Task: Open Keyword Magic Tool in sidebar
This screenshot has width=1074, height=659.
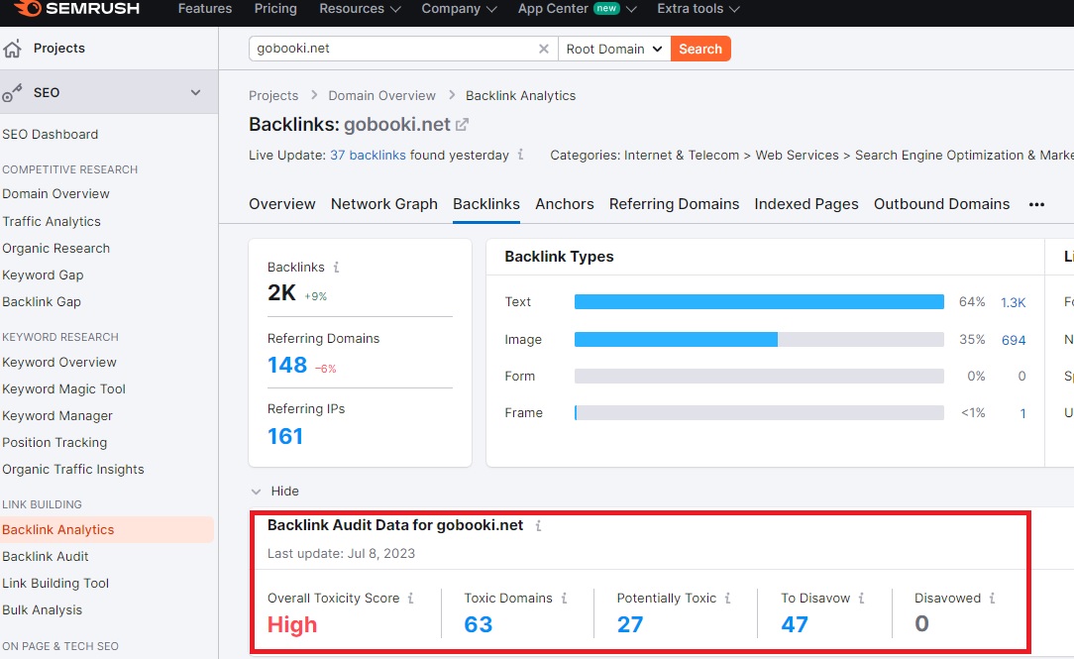Action: click(63, 389)
